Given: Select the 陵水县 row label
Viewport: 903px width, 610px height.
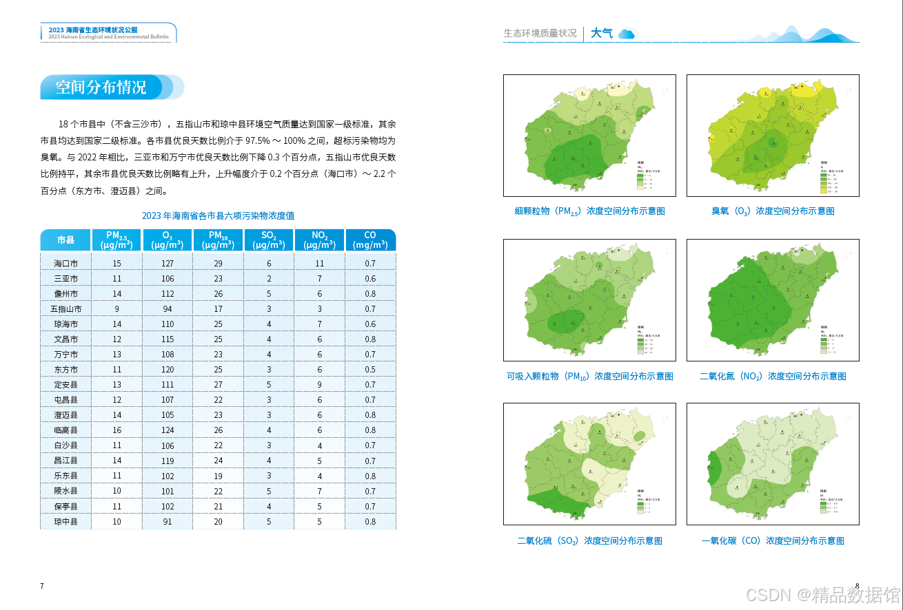Looking at the screenshot, I should tap(66, 492).
